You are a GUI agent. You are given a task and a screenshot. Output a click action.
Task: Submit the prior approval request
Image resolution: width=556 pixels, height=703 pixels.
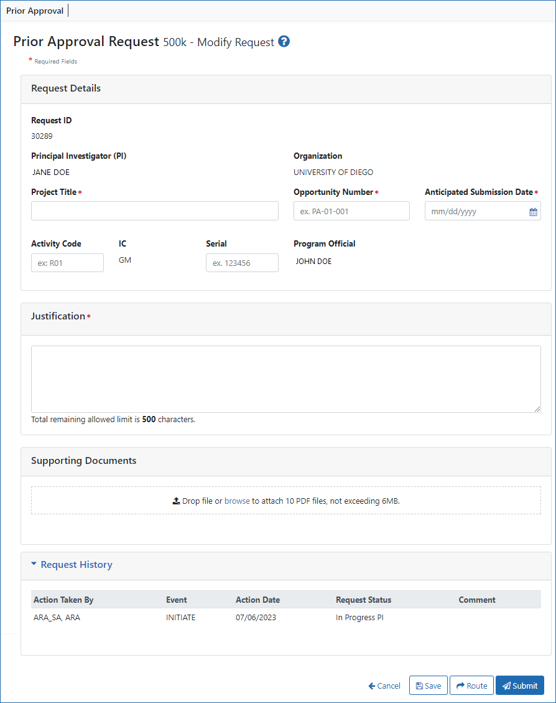pyautogui.click(x=520, y=686)
